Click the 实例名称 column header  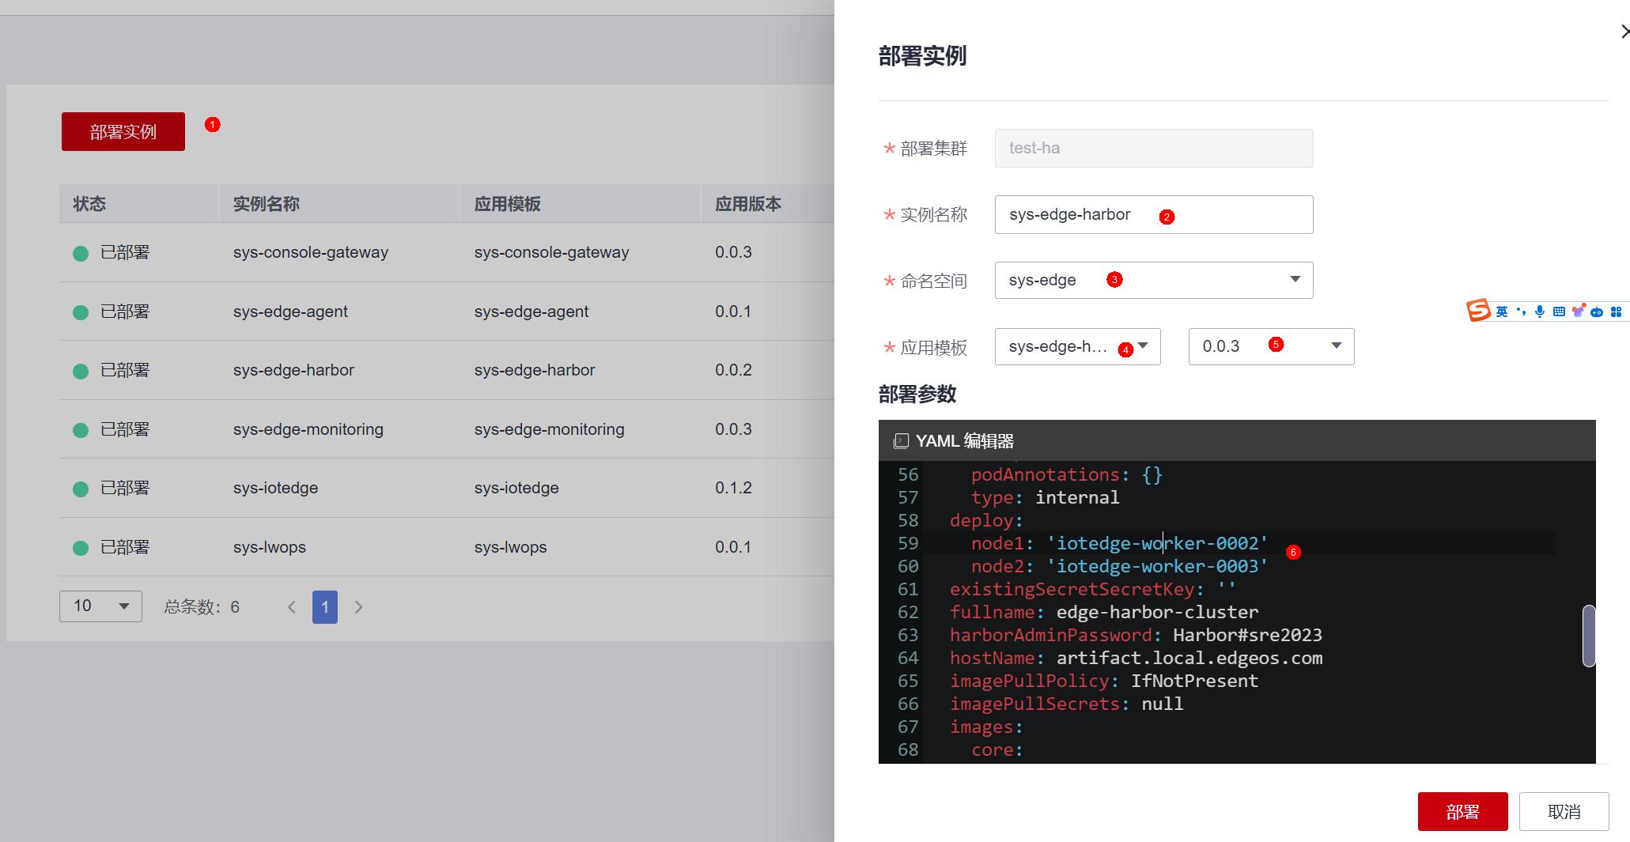click(267, 204)
